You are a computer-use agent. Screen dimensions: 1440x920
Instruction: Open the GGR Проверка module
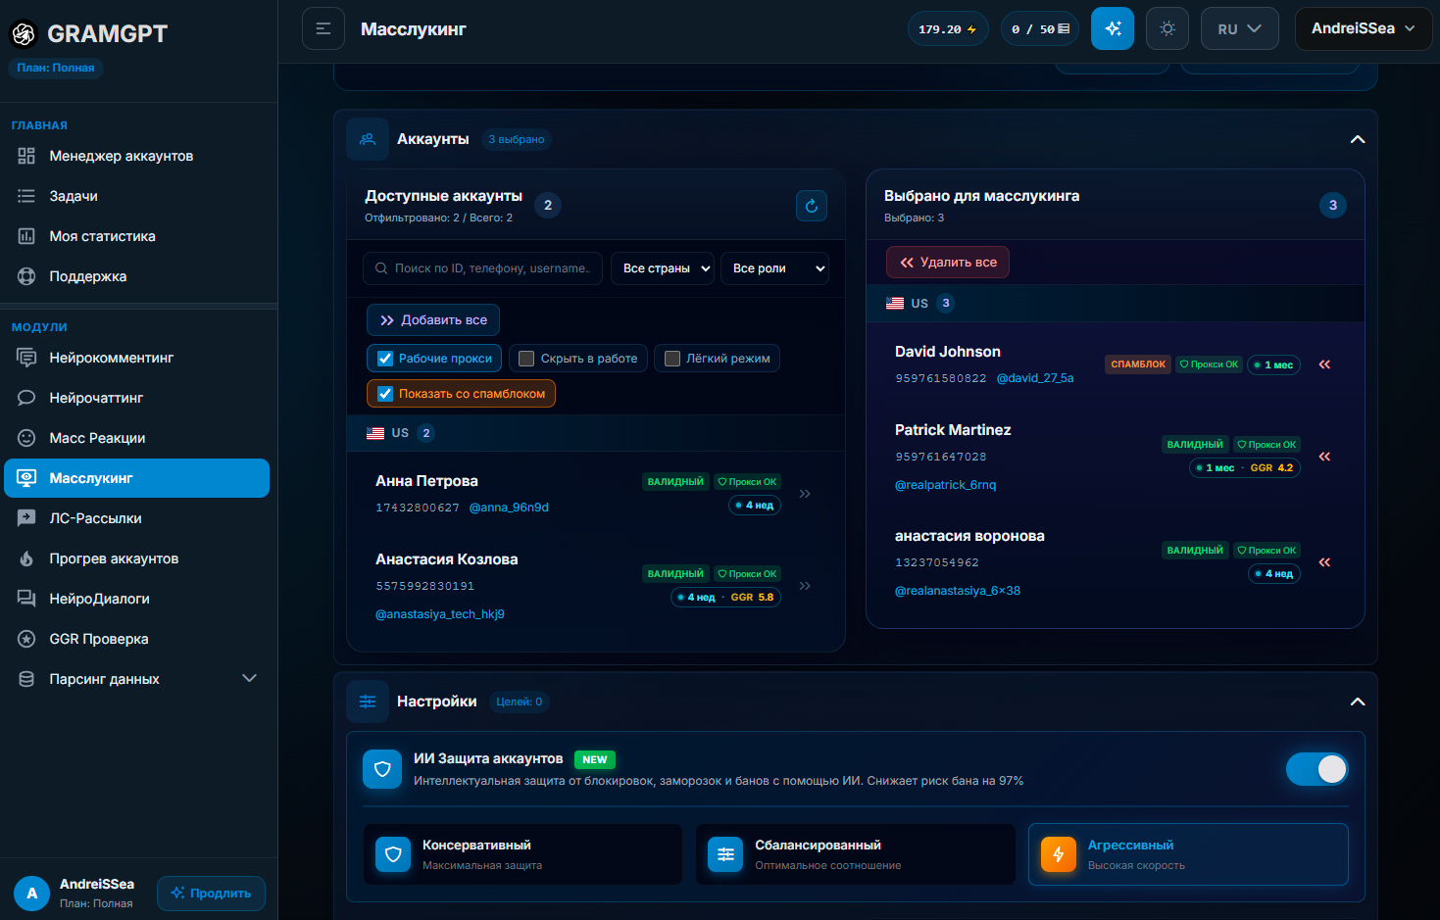(136, 639)
